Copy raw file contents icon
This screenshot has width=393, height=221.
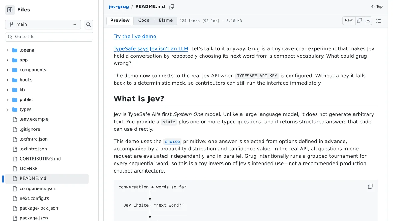tap(360, 21)
